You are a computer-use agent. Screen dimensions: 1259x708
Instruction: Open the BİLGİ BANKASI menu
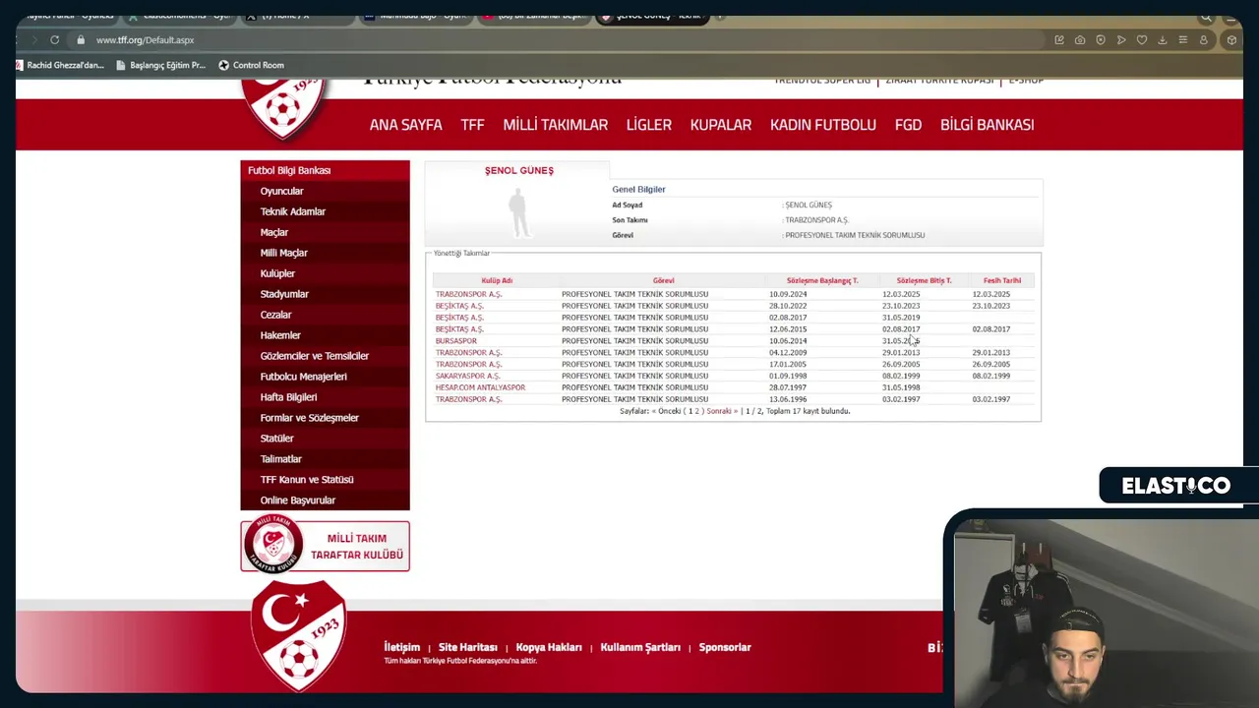987,125
